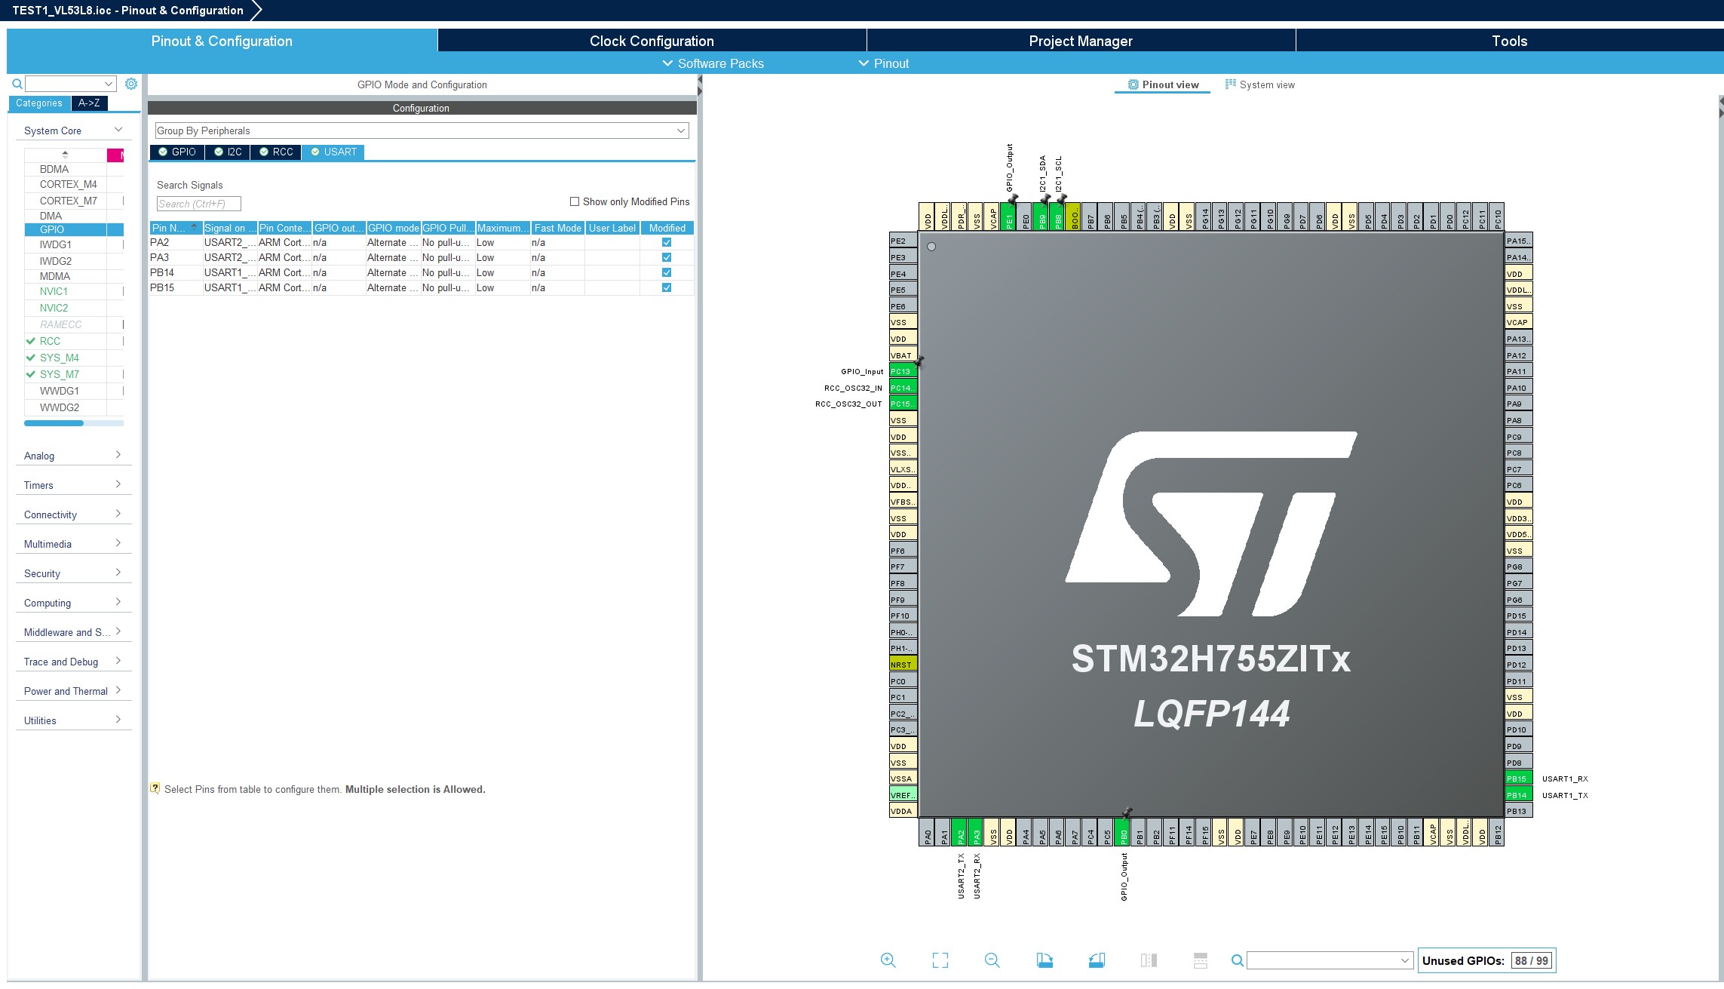The height and width of the screenshot is (989, 1724).
Task: Uncheck the Modified checkbox for PB15
Action: (666, 287)
